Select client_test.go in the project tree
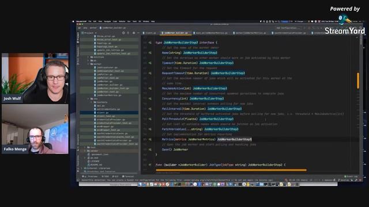The width and height of the screenshot is (369, 207). coord(106,116)
